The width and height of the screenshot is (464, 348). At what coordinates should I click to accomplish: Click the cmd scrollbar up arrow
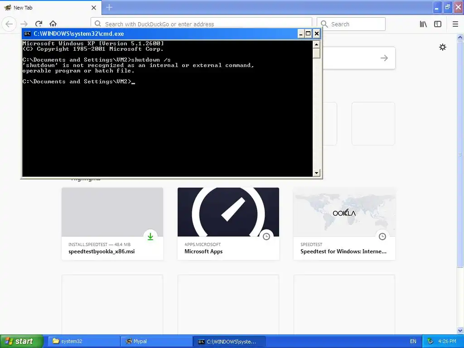[x=316, y=44]
